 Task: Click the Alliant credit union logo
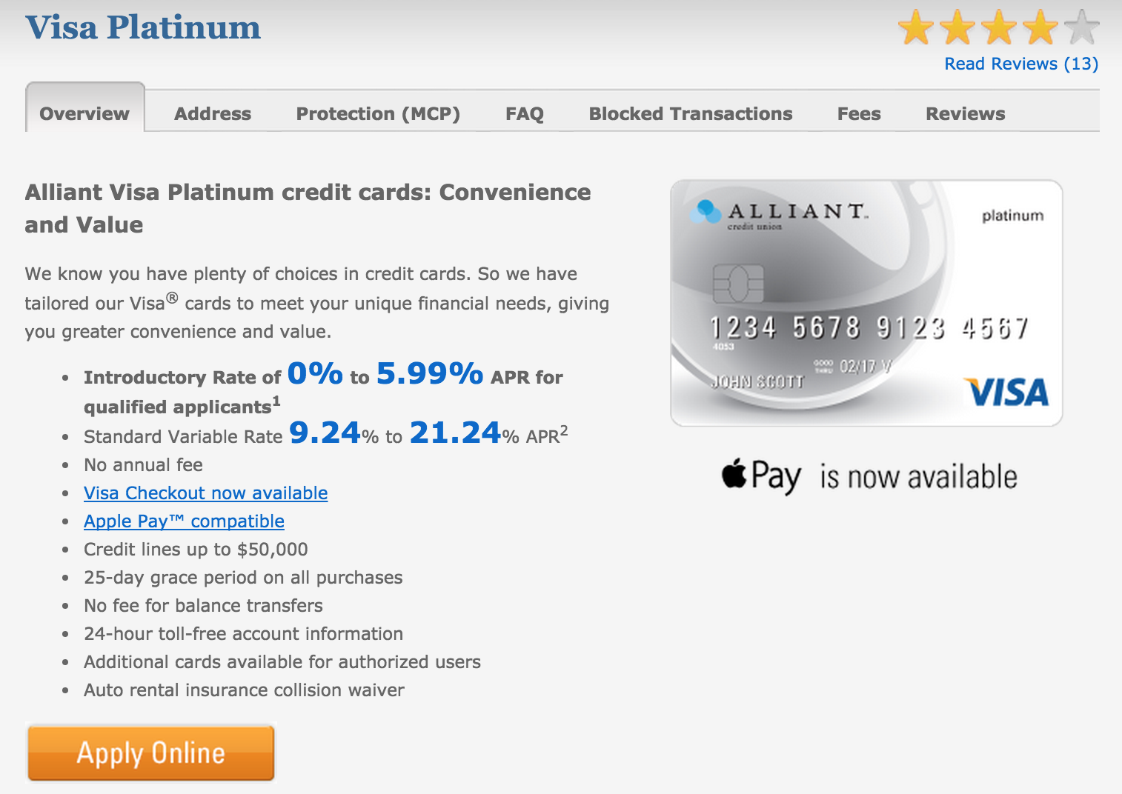(778, 213)
